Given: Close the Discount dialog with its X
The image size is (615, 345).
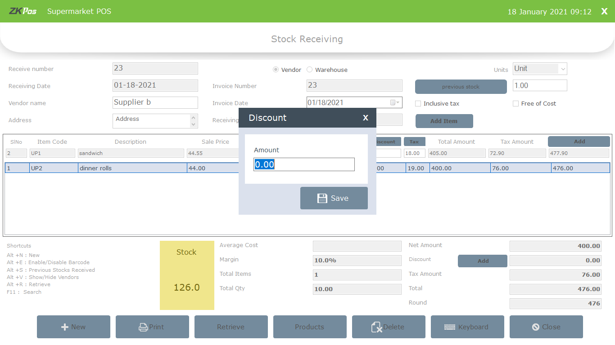Looking at the screenshot, I should [366, 118].
